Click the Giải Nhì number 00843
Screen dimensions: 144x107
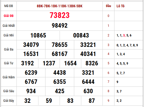81,35
